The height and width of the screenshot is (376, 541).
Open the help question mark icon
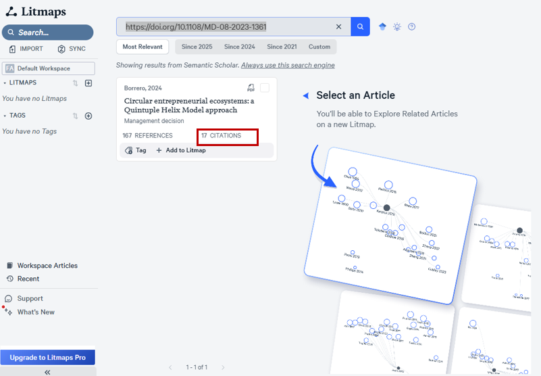tap(412, 27)
